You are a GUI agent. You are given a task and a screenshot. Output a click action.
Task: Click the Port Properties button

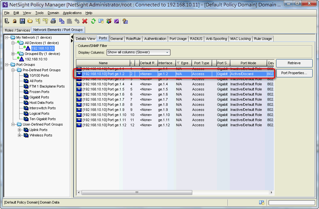pyautogui.click(x=294, y=73)
